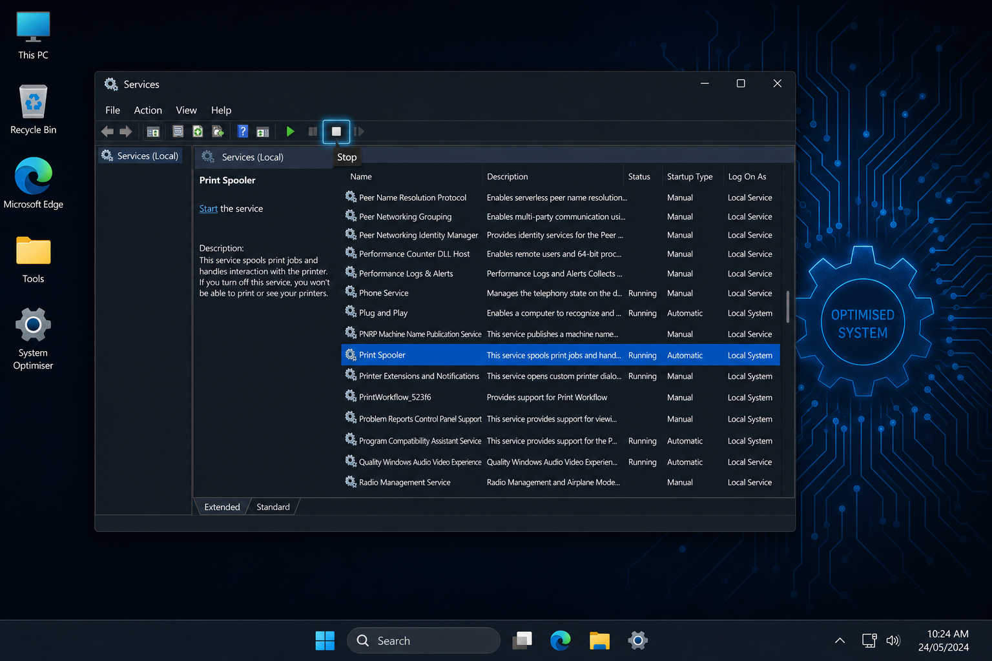Switch to the Extended tab
The height and width of the screenshot is (661, 992).
coord(222,507)
